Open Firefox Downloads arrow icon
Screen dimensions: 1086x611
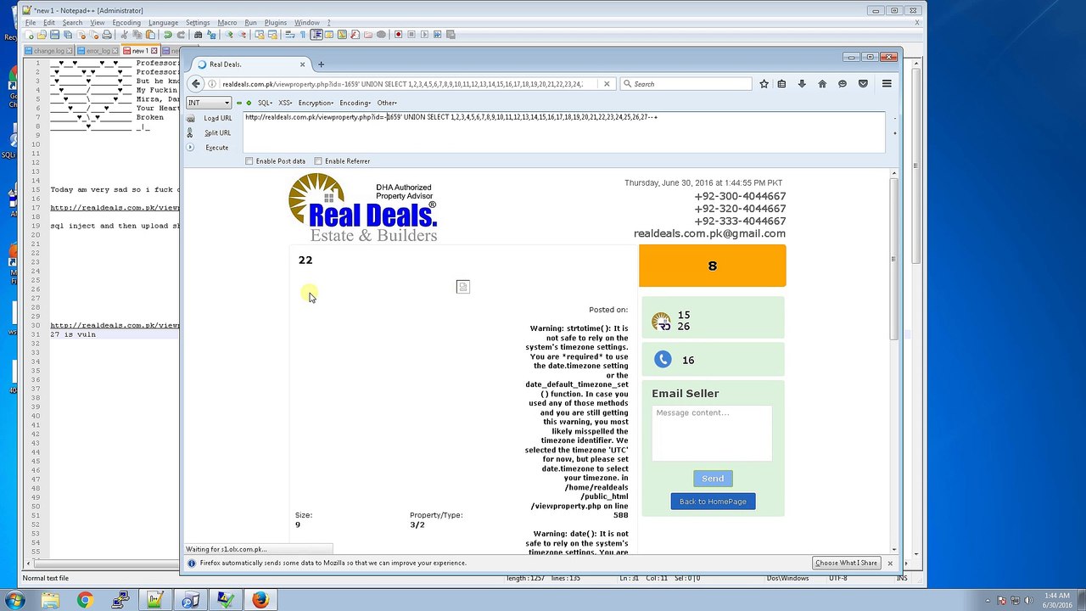[x=802, y=84]
